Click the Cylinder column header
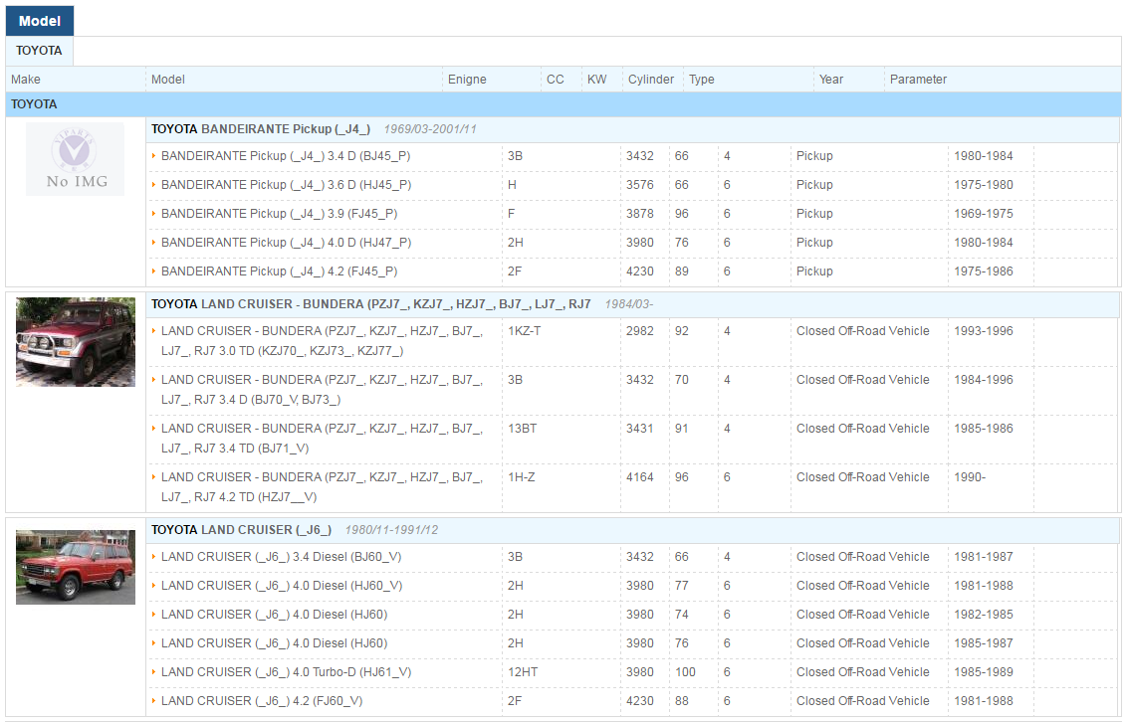 (x=650, y=79)
